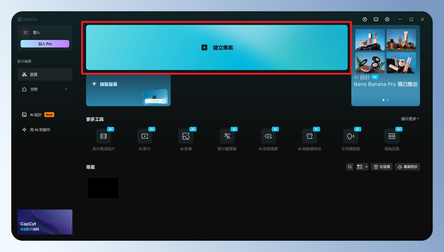Open the AI 影片 video tool

[145, 136]
